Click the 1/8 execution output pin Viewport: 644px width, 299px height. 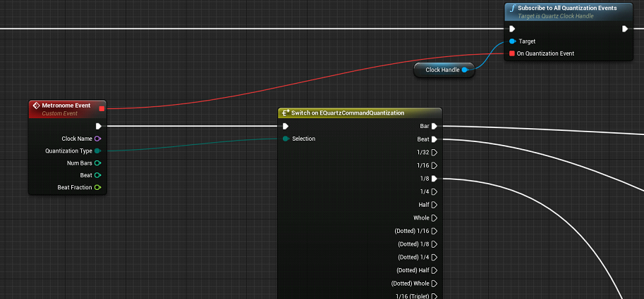434,179
